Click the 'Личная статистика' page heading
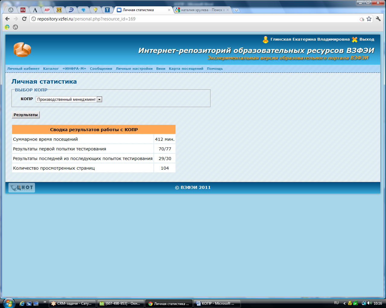This screenshot has width=386, height=308. pos(44,82)
